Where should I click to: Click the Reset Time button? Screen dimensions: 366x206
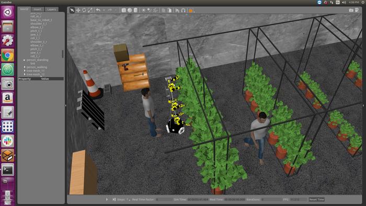(317, 200)
